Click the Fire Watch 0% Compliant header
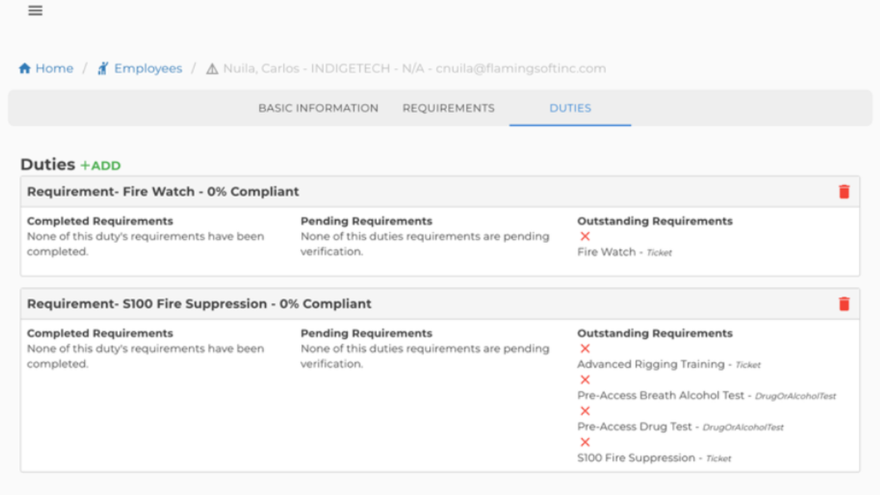The image size is (880, 495). pos(163,191)
